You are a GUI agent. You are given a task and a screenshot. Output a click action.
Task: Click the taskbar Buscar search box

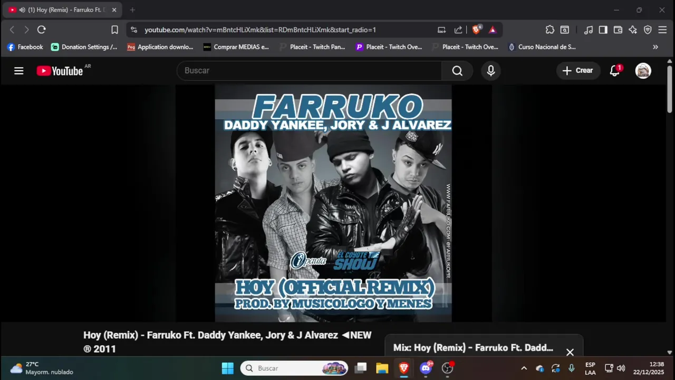(295, 368)
